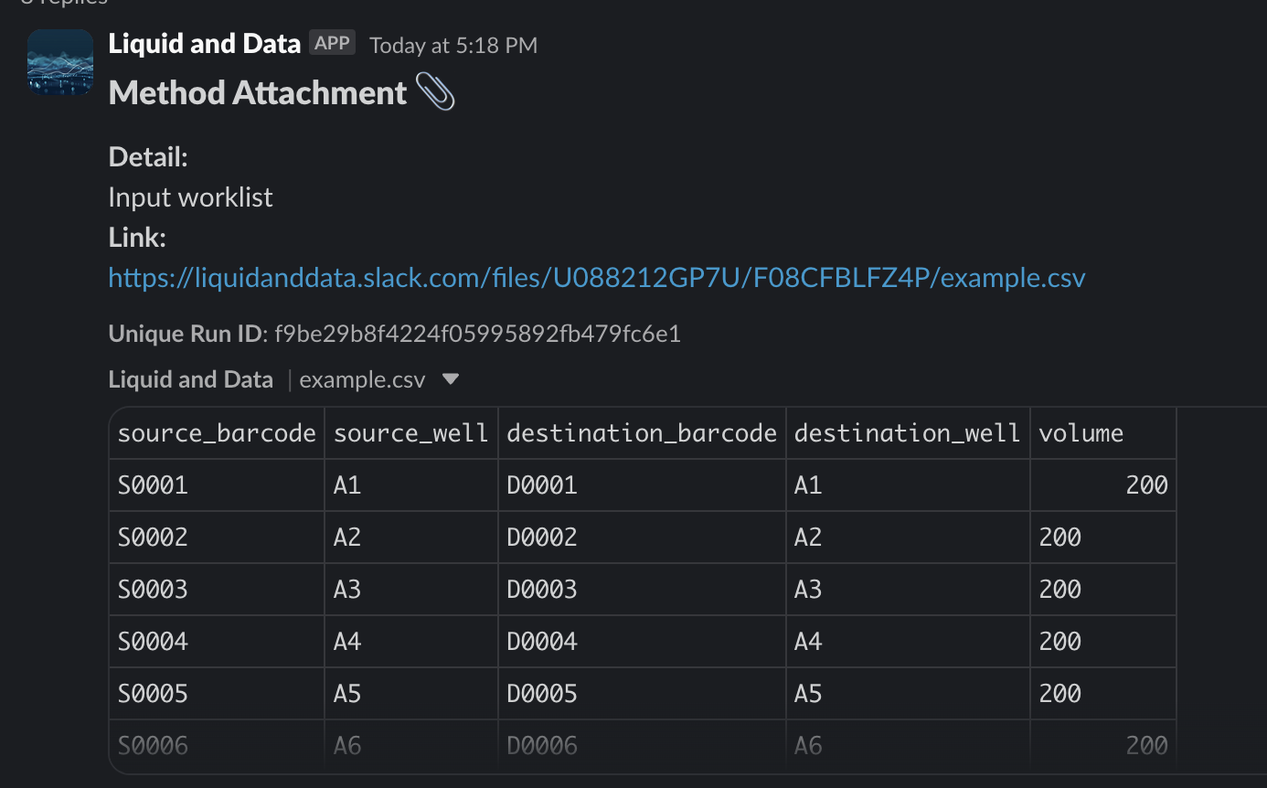The width and height of the screenshot is (1267, 788).
Task: Click the D0003 destination barcode cell
Action: tap(642, 589)
